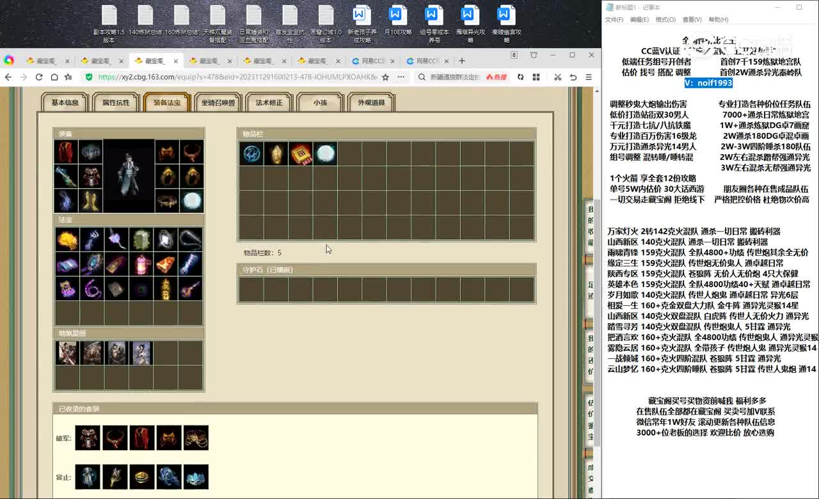Open the browser hamburger main menu

[589, 77]
